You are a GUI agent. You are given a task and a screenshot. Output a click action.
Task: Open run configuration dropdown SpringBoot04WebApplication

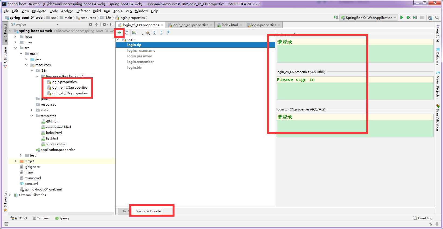coord(369,18)
